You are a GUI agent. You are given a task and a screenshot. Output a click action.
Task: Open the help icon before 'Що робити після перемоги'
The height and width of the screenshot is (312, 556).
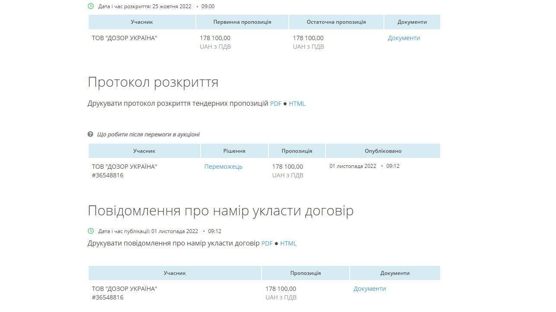click(x=90, y=134)
